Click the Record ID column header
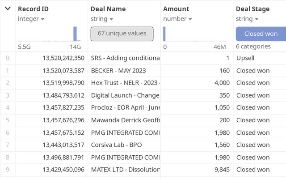This screenshot has width=286, height=179. [x=33, y=9]
